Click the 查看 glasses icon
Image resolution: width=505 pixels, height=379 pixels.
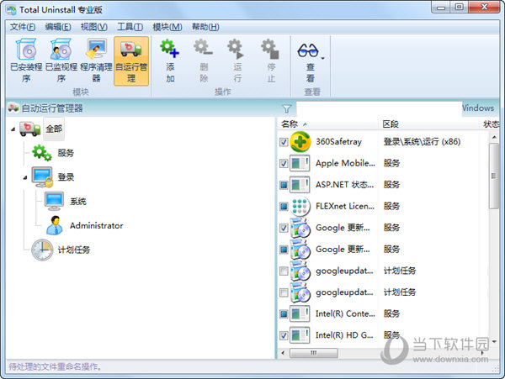pos(308,50)
